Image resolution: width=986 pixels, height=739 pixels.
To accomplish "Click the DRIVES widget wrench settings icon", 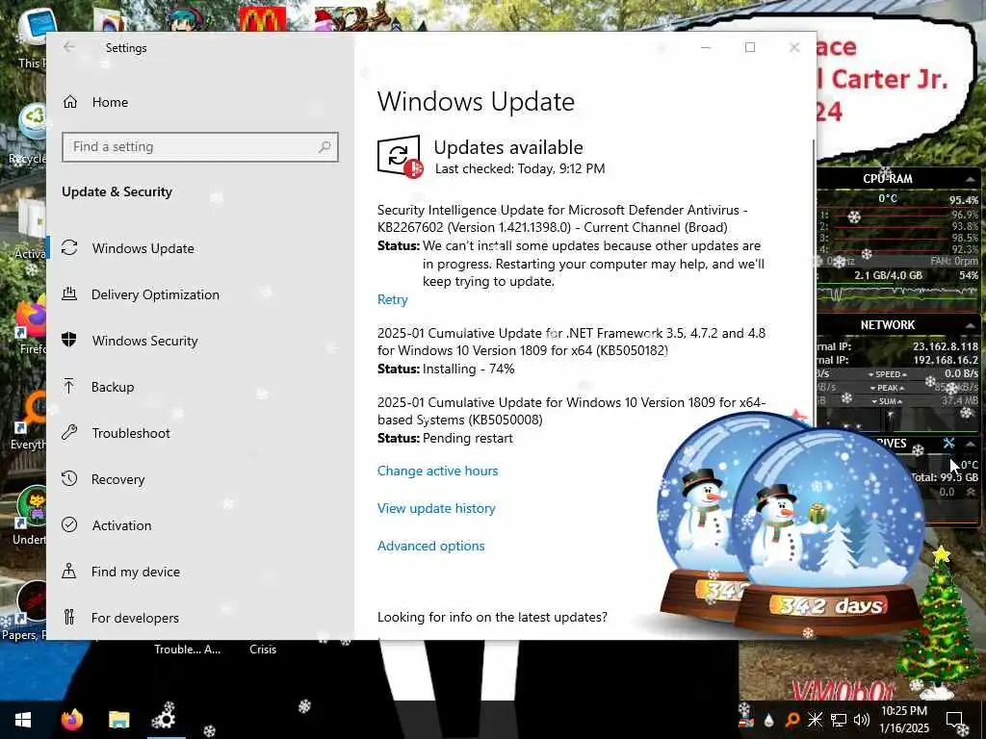I will tap(948, 444).
